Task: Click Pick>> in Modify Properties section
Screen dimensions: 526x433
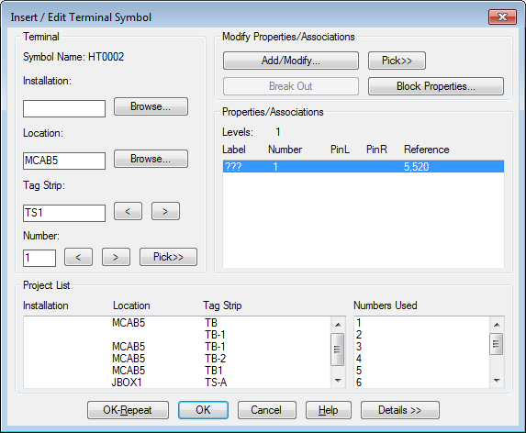Action: pos(397,61)
